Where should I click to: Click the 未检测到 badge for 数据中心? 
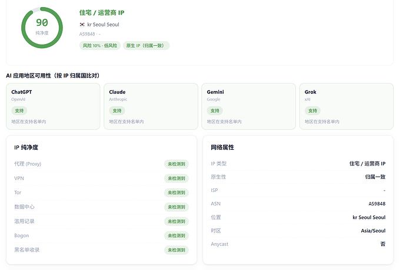pyautogui.click(x=177, y=207)
